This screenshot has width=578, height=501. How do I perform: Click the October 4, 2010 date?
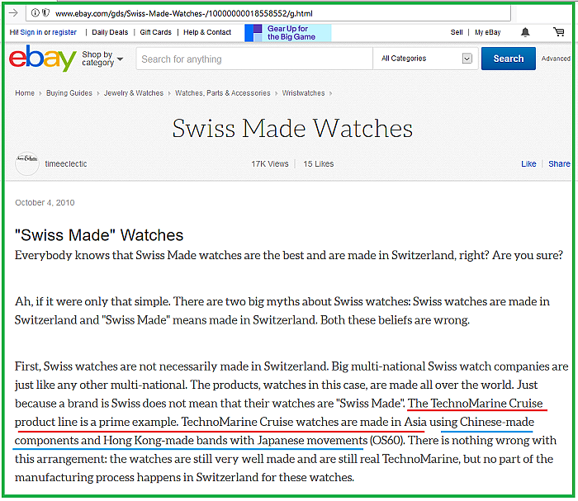pyautogui.click(x=45, y=202)
